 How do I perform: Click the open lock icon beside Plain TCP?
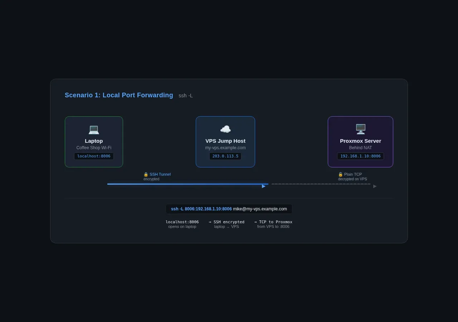[x=341, y=174]
